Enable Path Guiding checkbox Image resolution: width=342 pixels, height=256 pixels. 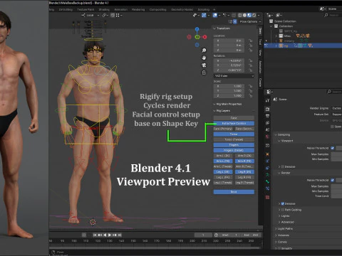[283, 210]
